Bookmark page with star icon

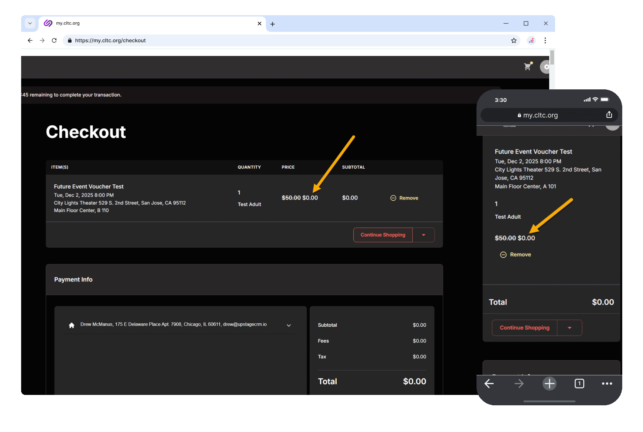tap(514, 40)
